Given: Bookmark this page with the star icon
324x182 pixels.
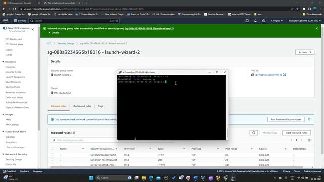Looking at the screenshot, I should pyautogui.click(x=297, y=9).
